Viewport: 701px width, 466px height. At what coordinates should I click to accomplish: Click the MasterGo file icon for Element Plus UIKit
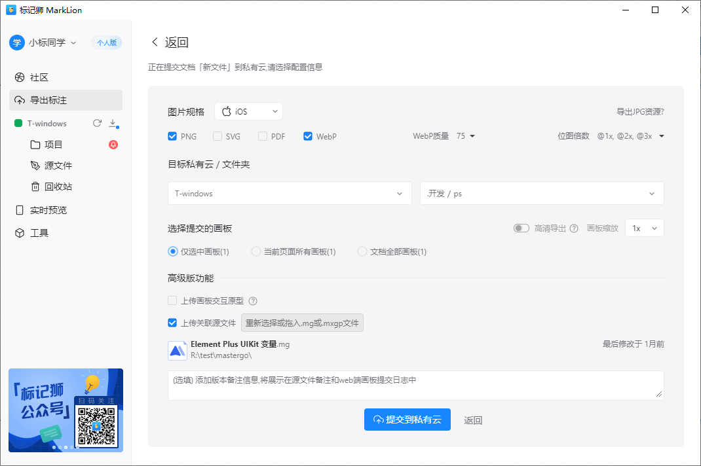pyautogui.click(x=178, y=350)
